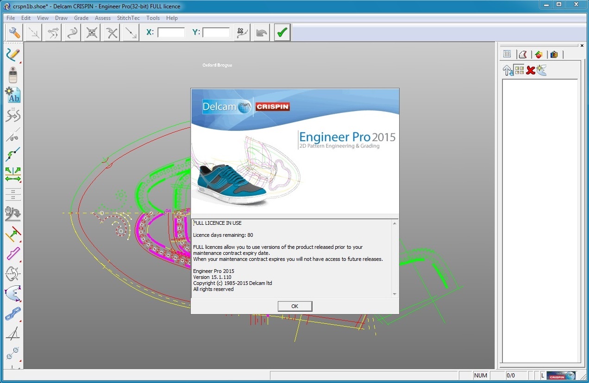This screenshot has height=383, width=589.
Task: Click the curved arrow hook toolbar icon
Action: click(73, 32)
